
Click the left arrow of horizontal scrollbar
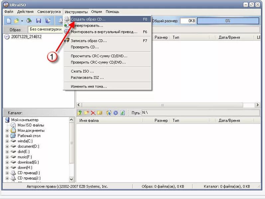[78, 105]
